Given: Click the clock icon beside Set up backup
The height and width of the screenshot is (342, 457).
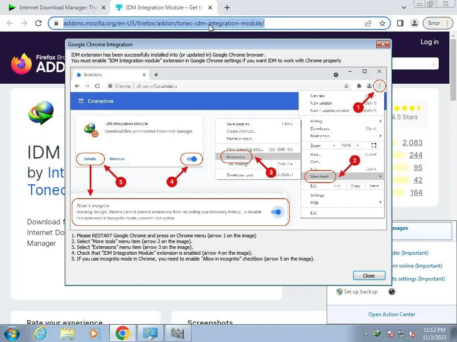Looking at the screenshot, I should point(392,291).
